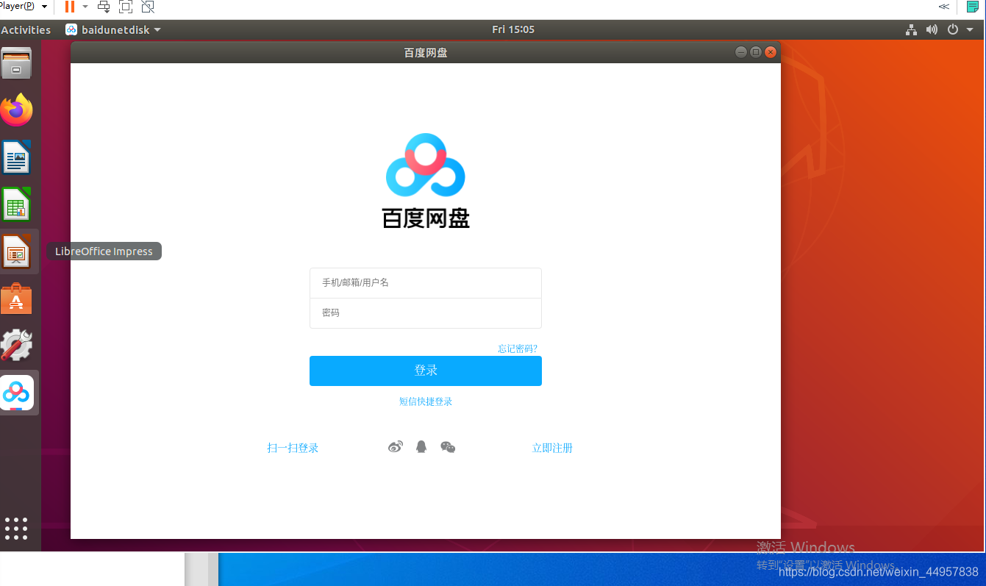Open LibreOffice Writer in the dock

16,157
